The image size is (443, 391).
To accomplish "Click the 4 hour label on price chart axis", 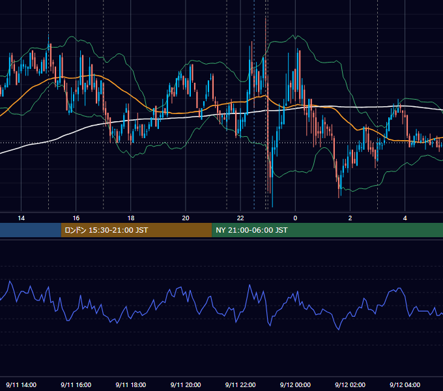I will pyautogui.click(x=405, y=218).
